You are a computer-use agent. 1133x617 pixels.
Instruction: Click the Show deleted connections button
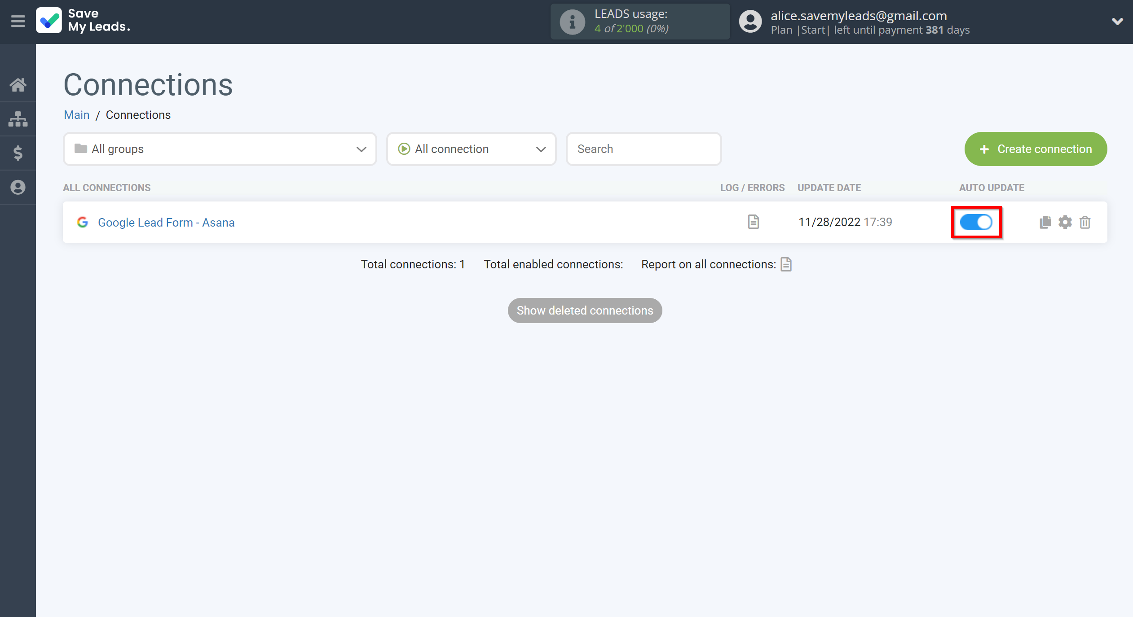585,310
